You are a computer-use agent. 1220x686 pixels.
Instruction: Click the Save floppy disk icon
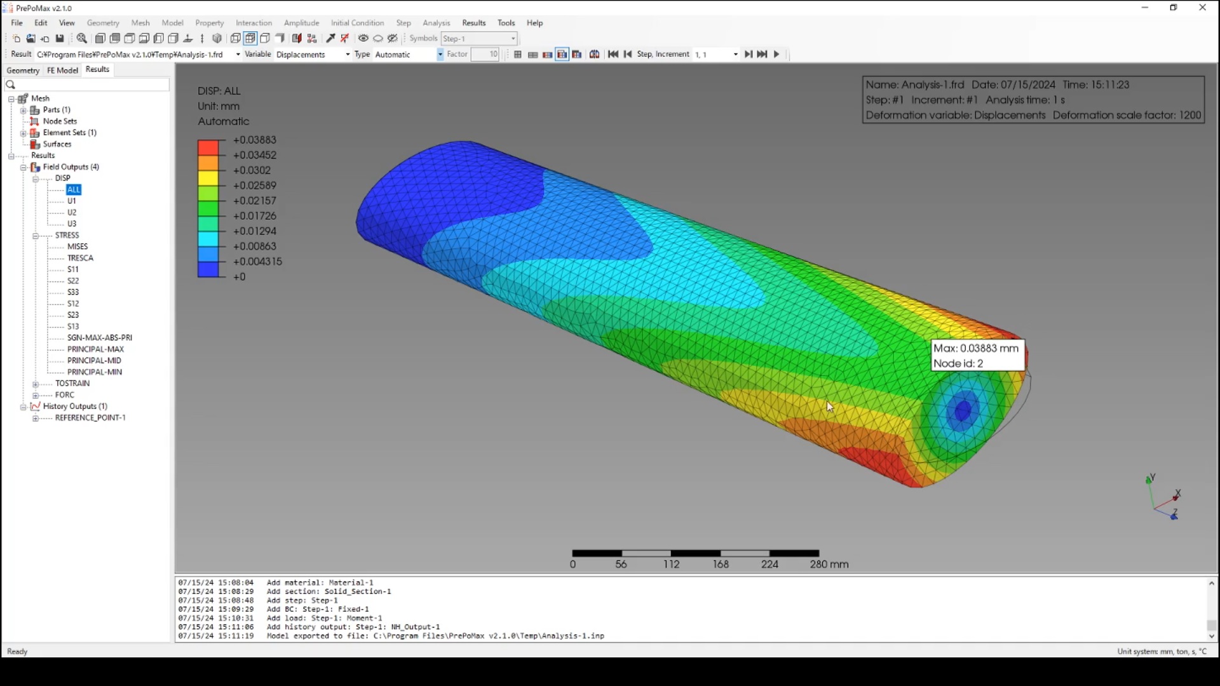pos(60,39)
